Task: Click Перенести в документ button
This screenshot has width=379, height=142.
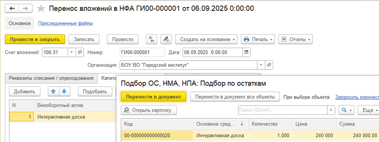Action: tap(154, 97)
